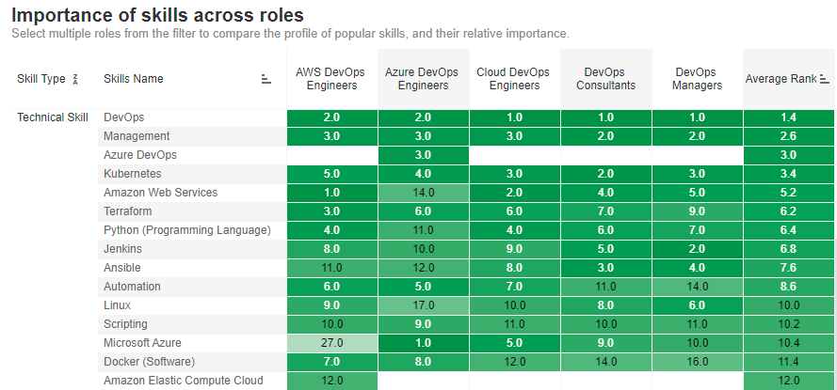Click the Kubernetes skill row label

tap(132, 174)
